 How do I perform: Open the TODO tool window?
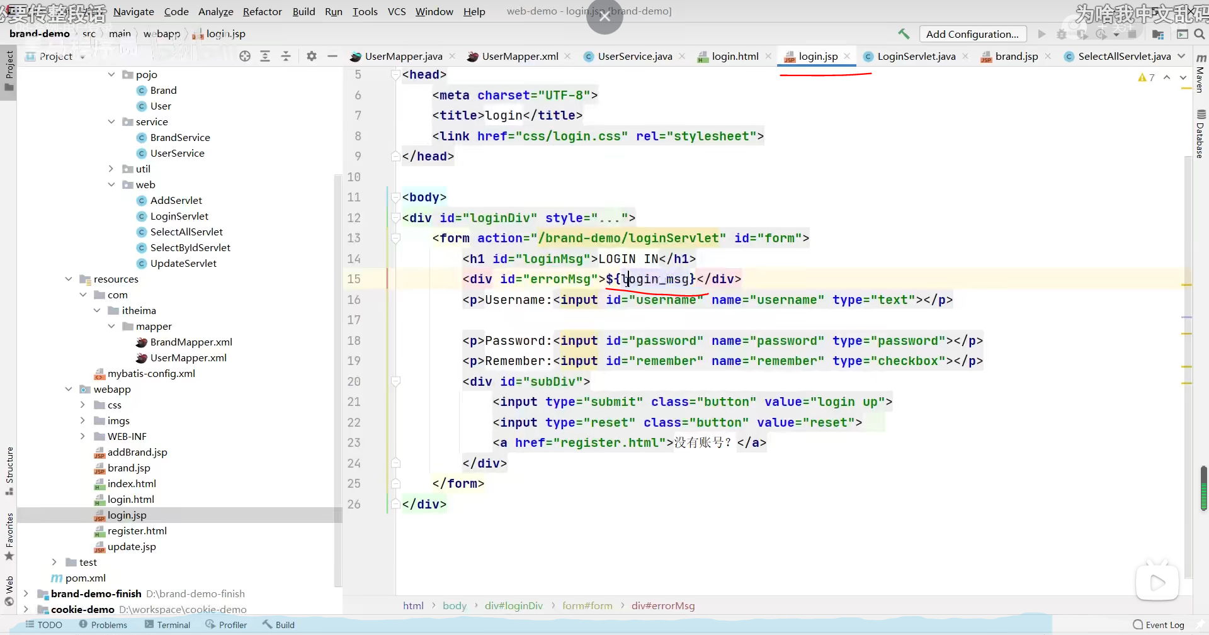[43, 625]
